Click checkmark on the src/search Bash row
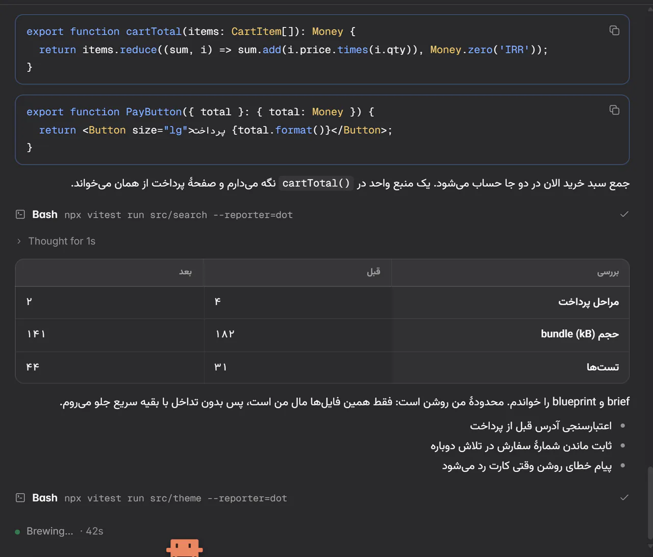653x557 pixels. pos(624,215)
